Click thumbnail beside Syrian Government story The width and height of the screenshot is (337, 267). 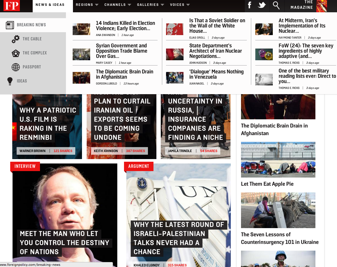click(81, 54)
